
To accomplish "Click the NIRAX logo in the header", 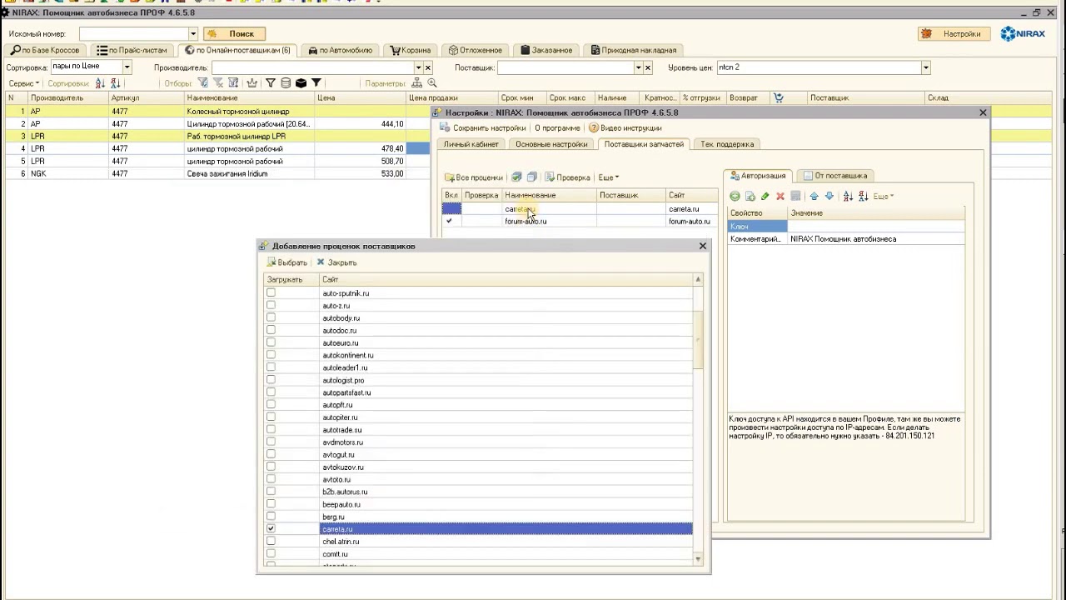I will pos(1023,33).
